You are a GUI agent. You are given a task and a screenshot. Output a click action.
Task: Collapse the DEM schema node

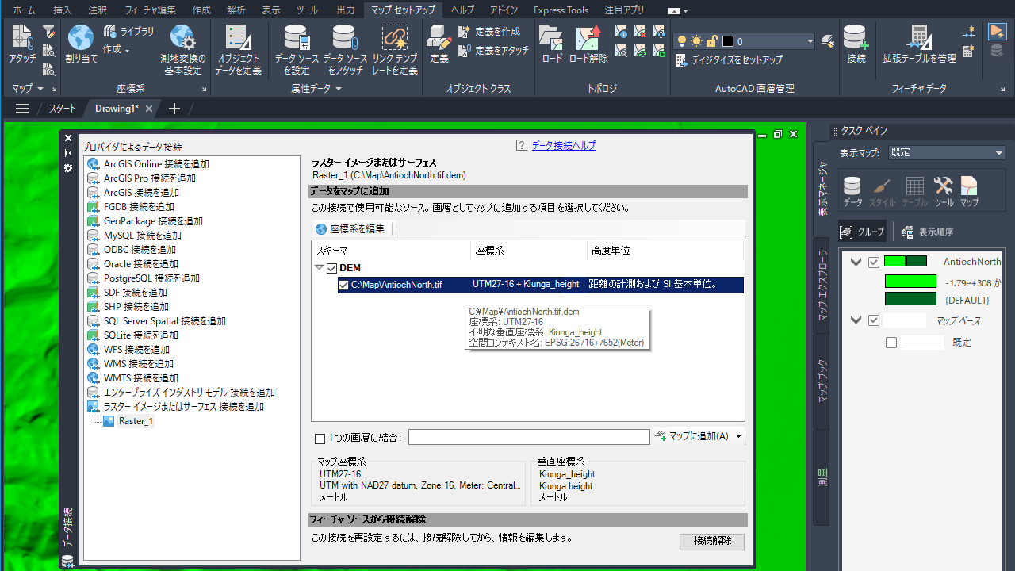click(x=319, y=268)
